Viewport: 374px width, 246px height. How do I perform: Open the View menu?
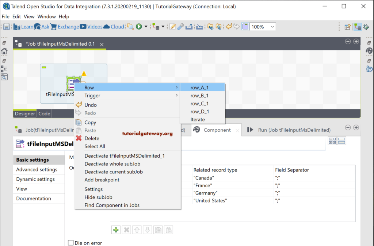tap(29, 16)
